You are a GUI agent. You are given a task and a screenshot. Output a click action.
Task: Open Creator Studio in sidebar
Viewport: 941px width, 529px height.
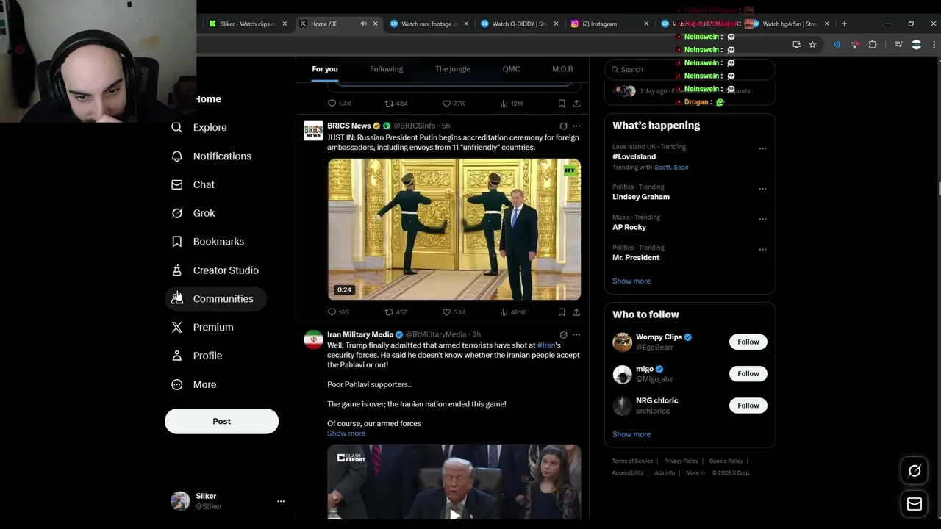click(215, 270)
